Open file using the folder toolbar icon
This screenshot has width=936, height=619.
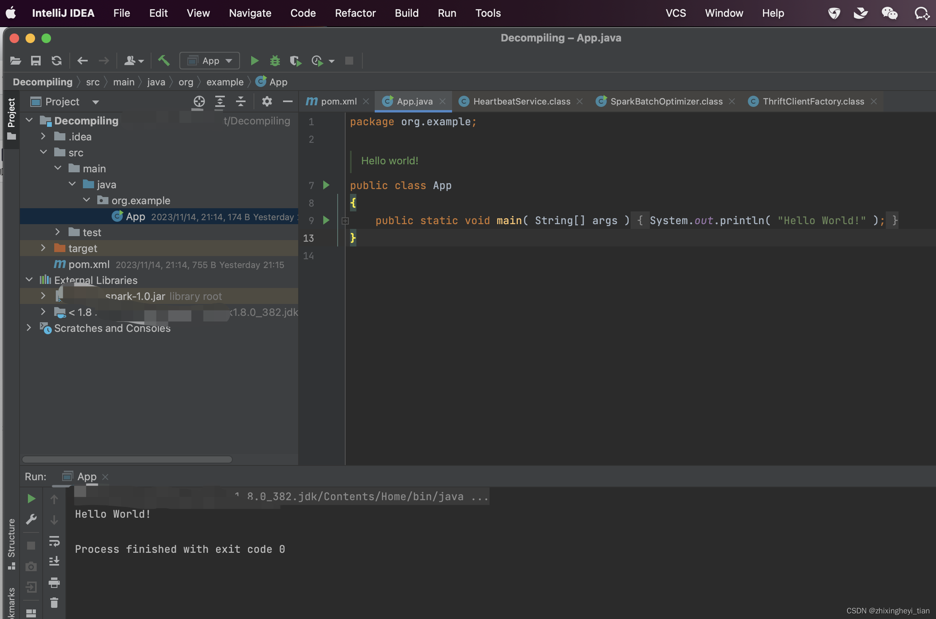coord(16,61)
